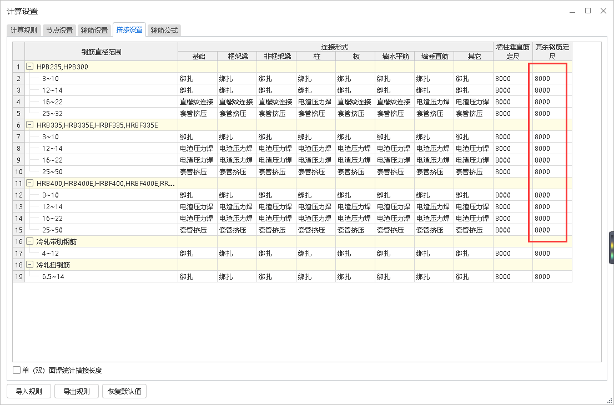Select row 8 板 cell 电渣压力焊

[x=355, y=148]
